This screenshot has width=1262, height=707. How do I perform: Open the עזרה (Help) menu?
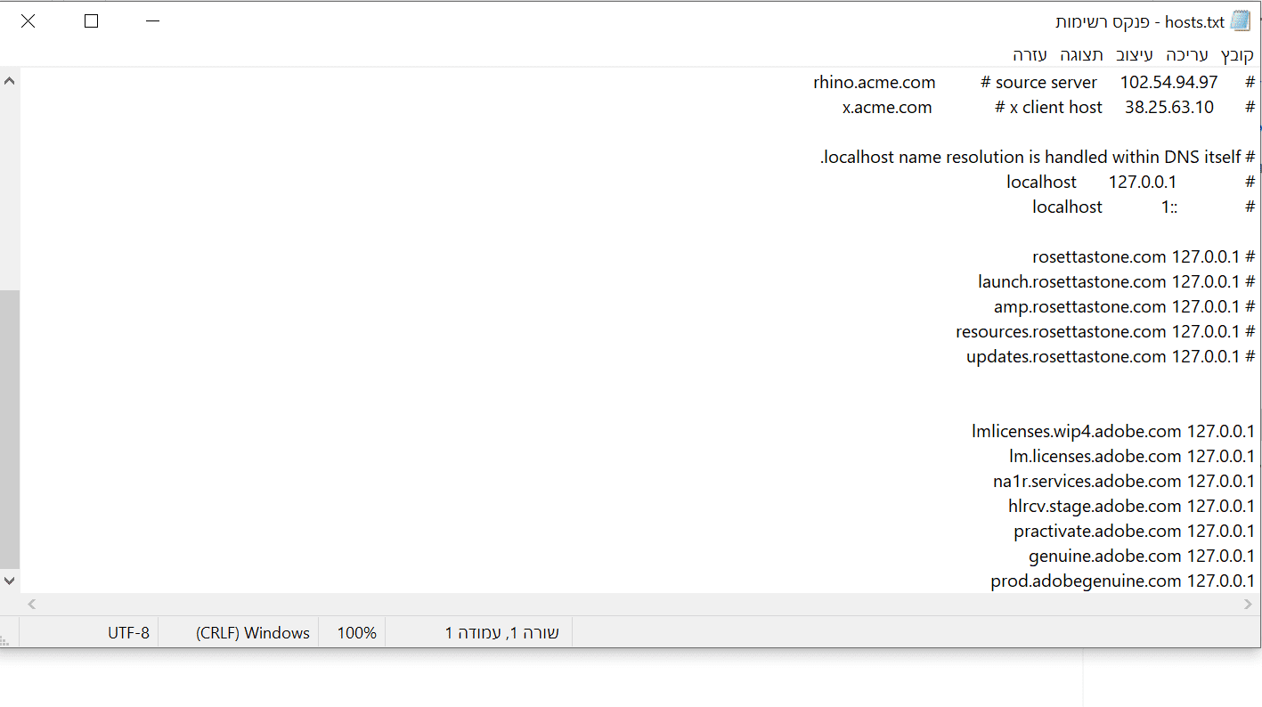click(1030, 55)
